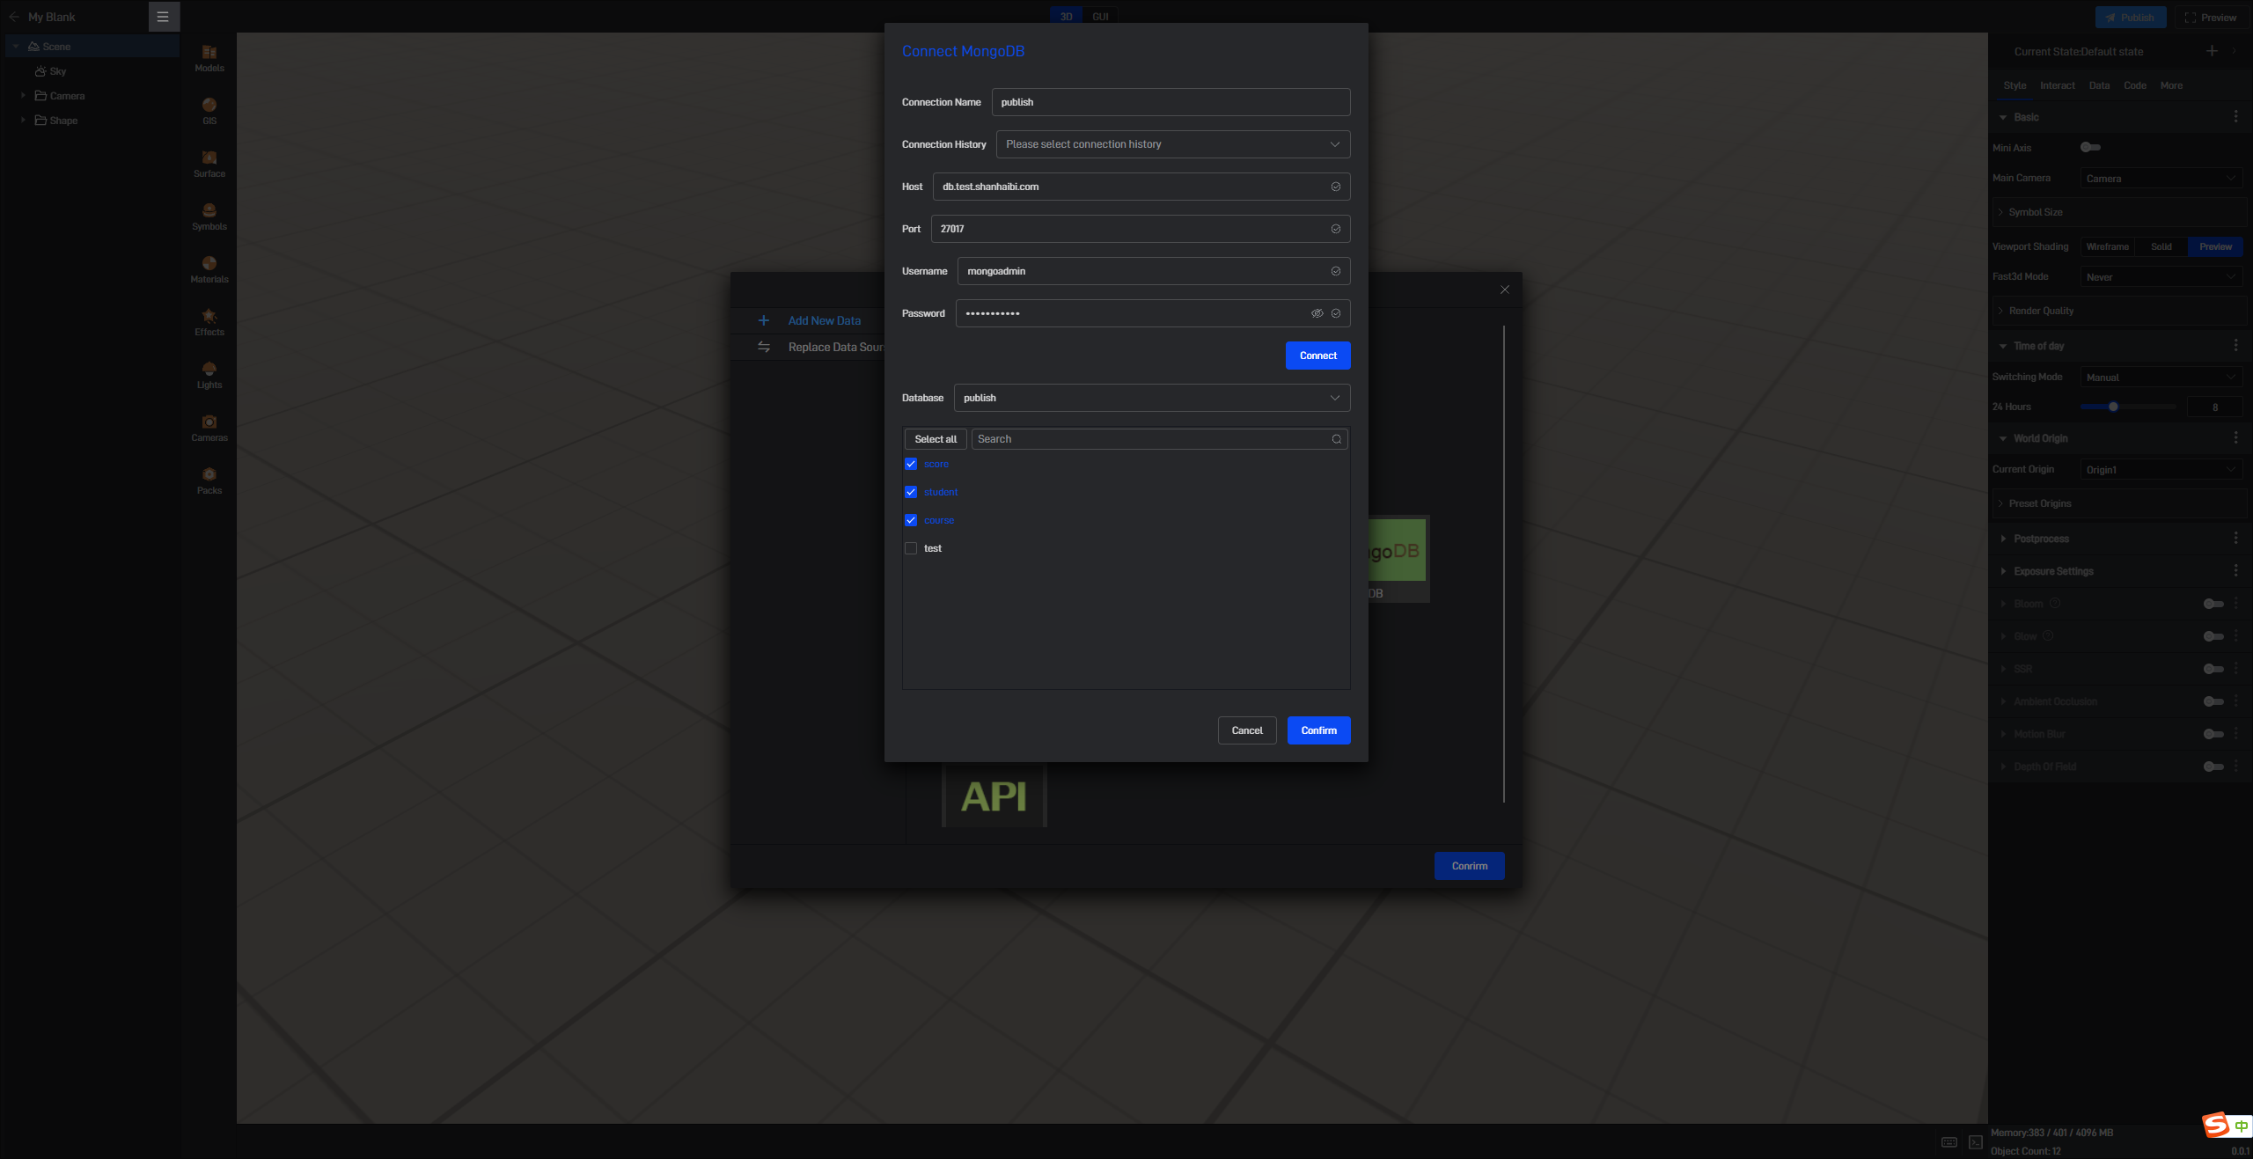The height and width of the screenshot is (1159, 2253).
Task: Switch to the Data tab
Action: (2099, 85)
